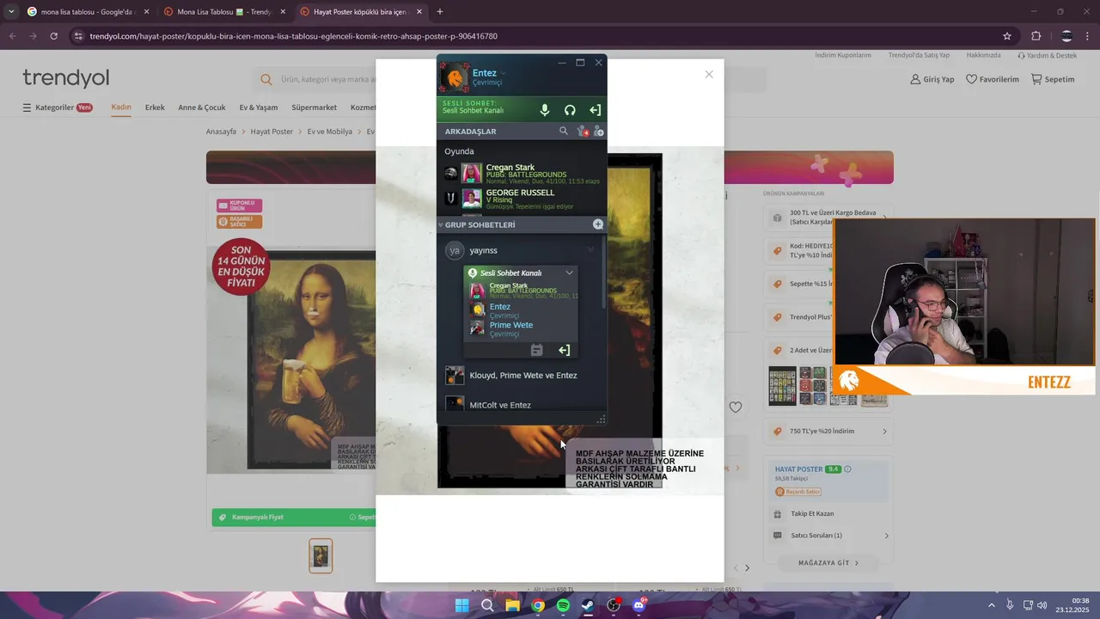Open Windows Start menu
1100x619 pixels.
[461, 605]
